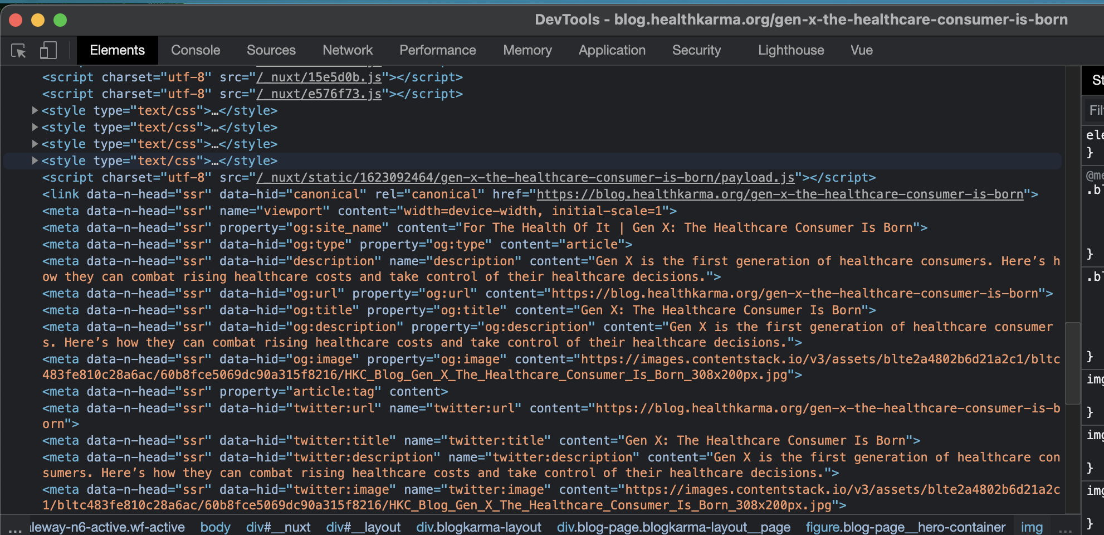Open the Console tab
Screen dimensions: 1104x535
[x=196, y=50]
